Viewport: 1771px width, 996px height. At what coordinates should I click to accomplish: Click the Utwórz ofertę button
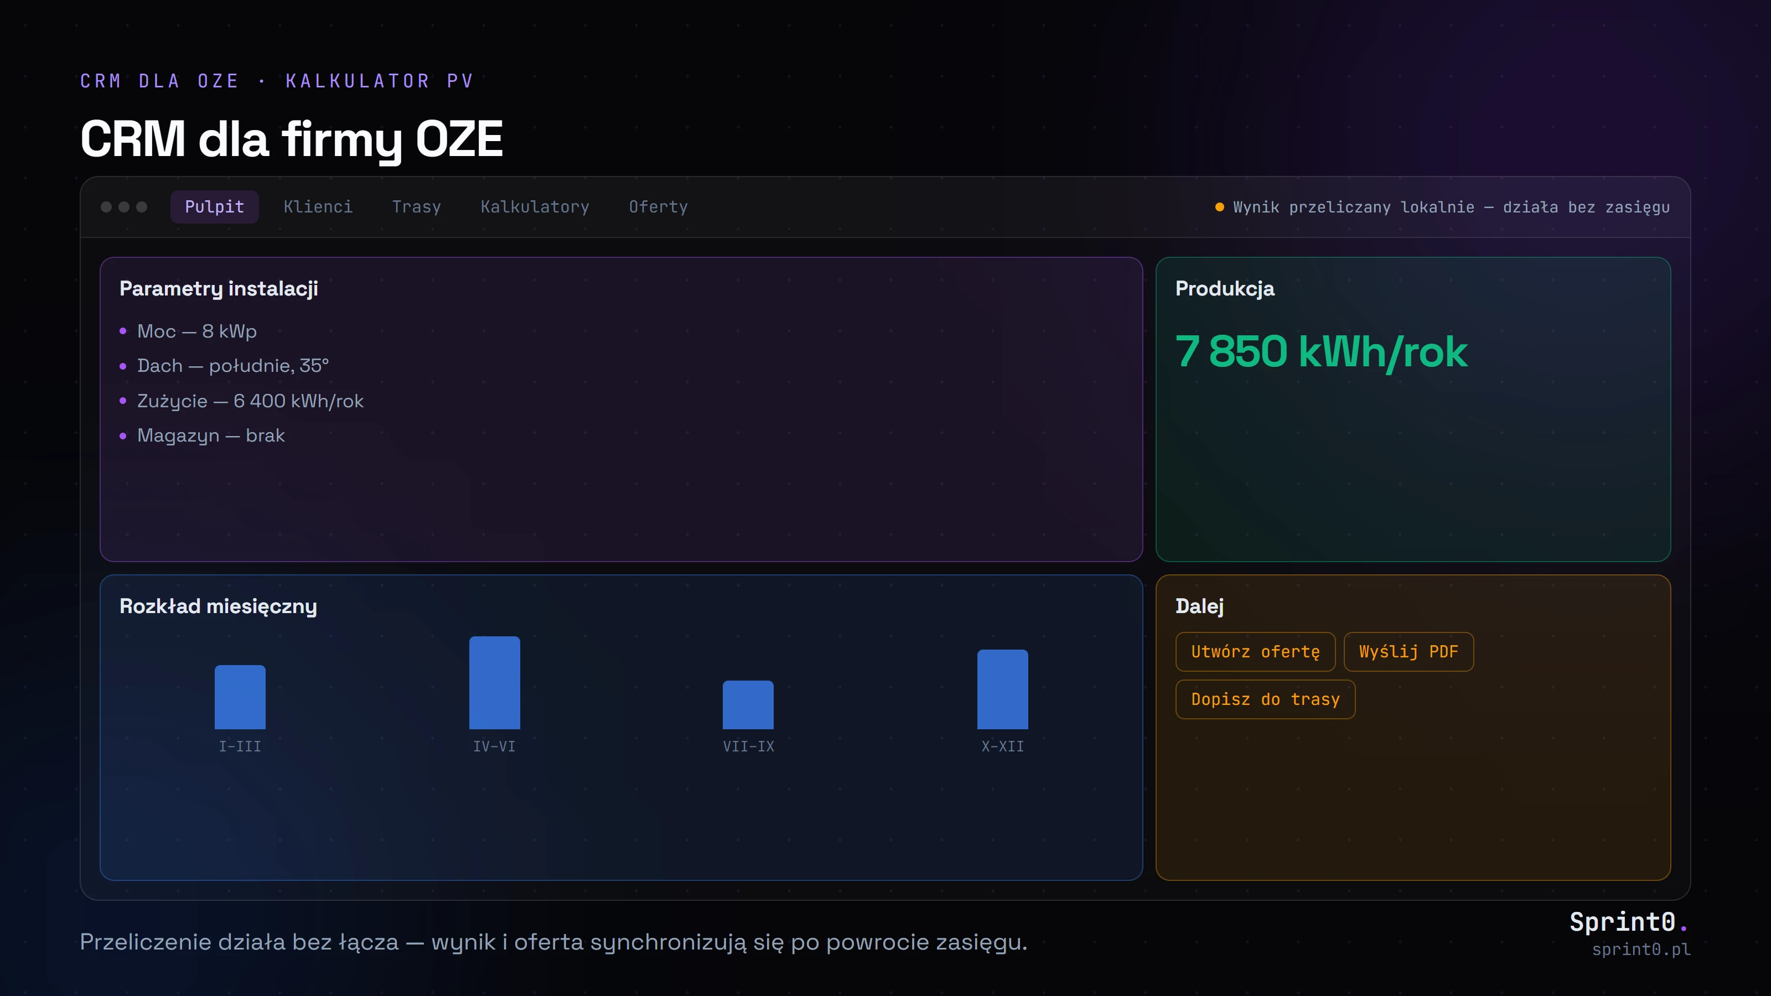click(1255, 652)
